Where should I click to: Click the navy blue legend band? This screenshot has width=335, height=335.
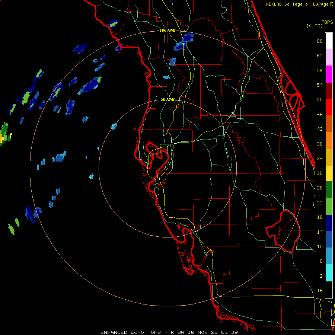pyautogui.click(x=329, y=223)
